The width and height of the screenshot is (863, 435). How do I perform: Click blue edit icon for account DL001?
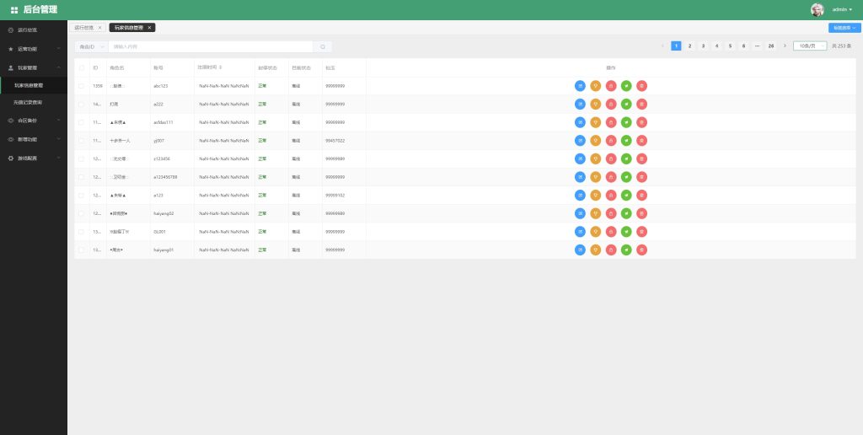pyautogui.click(x=580, y=232)
